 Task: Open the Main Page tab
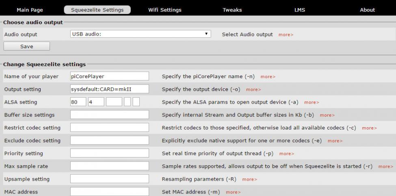[30, 10]
